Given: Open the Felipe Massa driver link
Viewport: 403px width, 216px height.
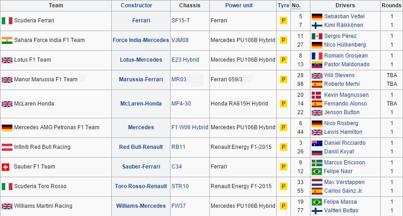Looking at the screenshot, I should click(x=340, y=202).
